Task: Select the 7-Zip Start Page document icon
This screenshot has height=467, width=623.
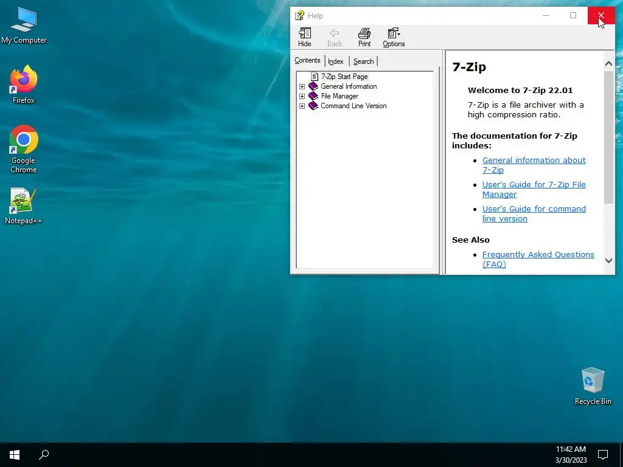Action: point(315,76)
